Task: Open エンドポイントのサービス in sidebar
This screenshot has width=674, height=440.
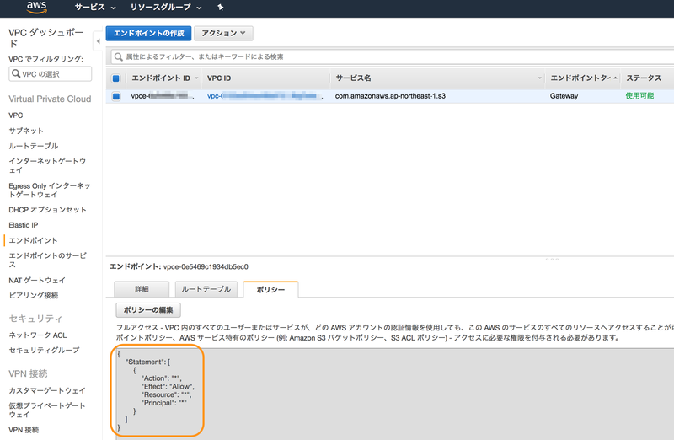Action: pos(47,260)
